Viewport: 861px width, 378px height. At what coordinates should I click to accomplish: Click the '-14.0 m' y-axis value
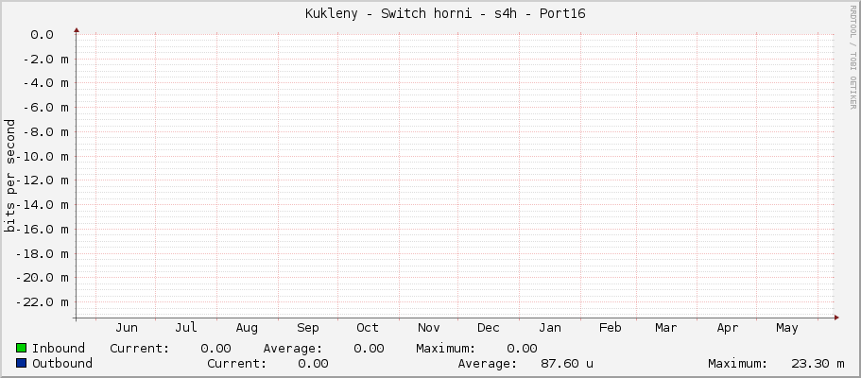pyautogui.click(x=43, y=205)
